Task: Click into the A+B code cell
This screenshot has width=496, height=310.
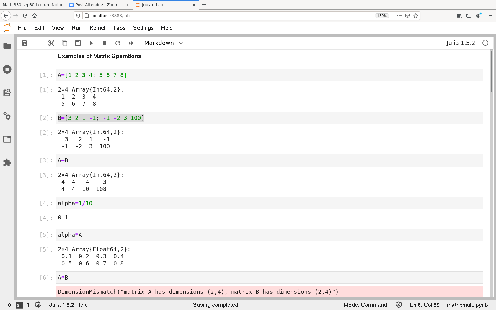Action: click(266, 161)
